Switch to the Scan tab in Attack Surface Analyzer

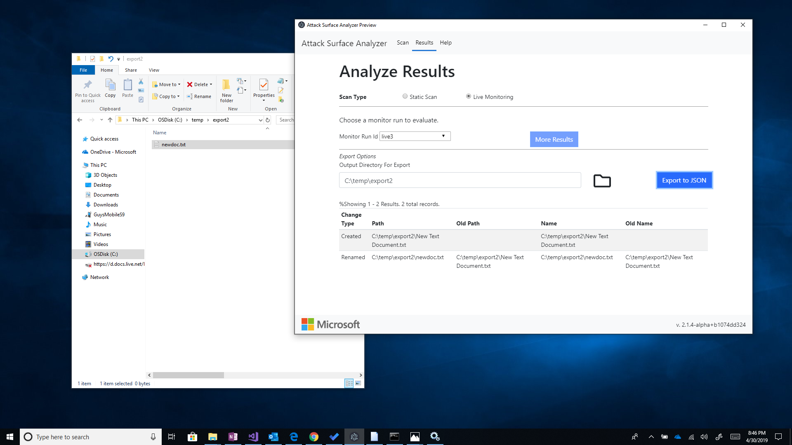403,42
